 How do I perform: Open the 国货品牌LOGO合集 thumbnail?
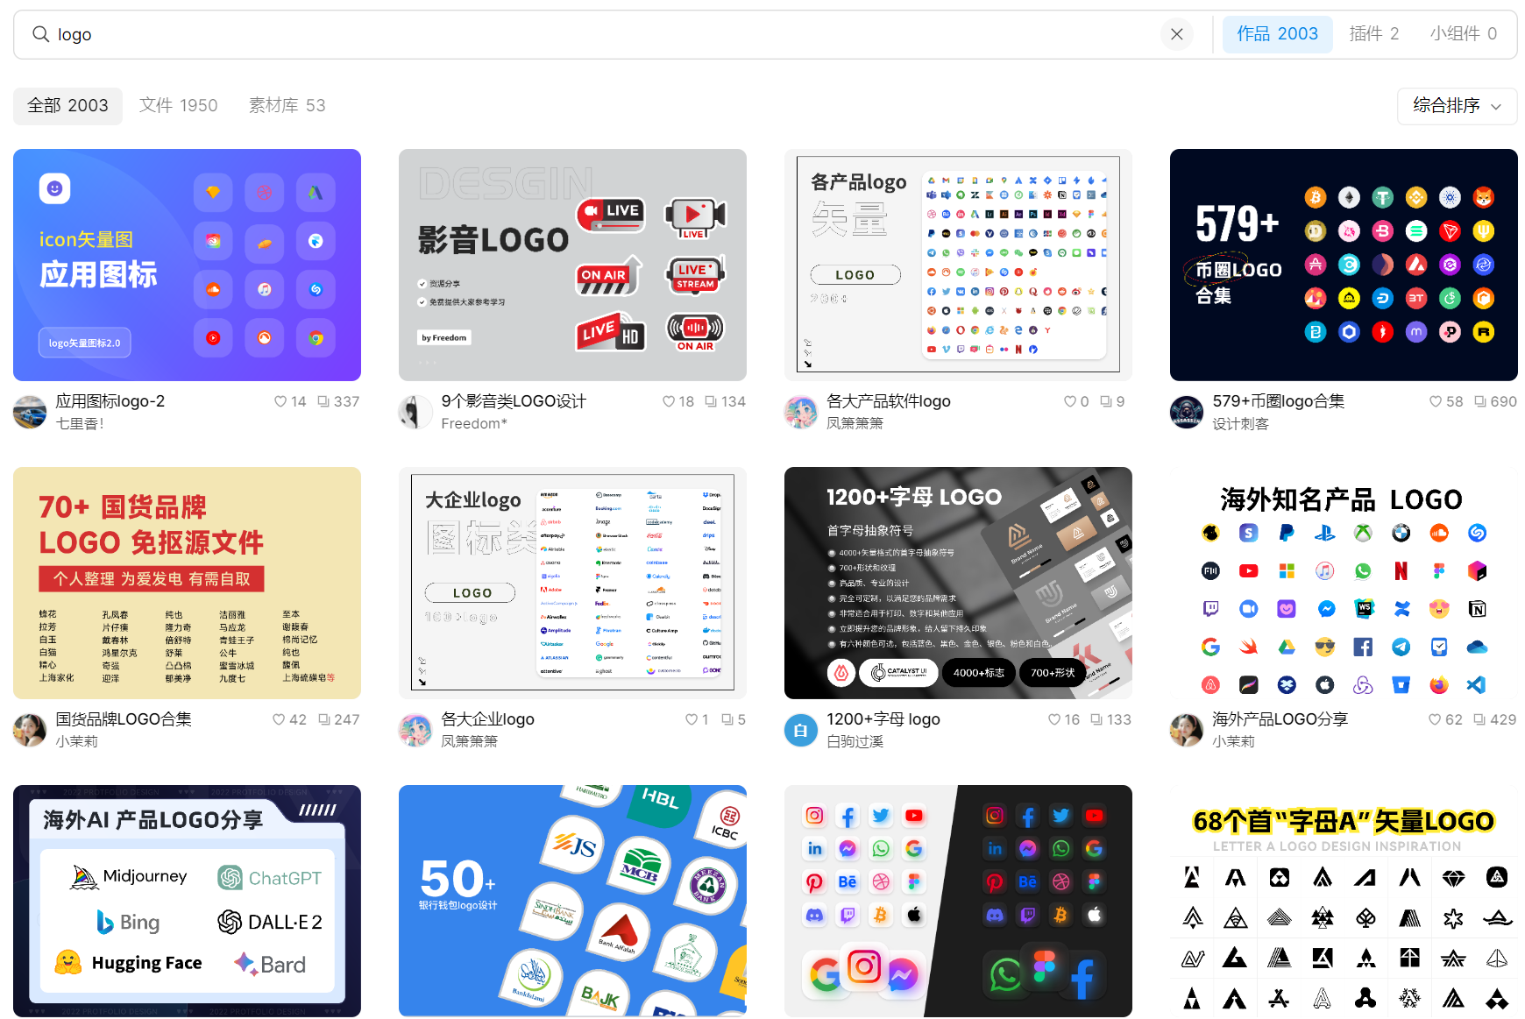[x=187, y=583]
